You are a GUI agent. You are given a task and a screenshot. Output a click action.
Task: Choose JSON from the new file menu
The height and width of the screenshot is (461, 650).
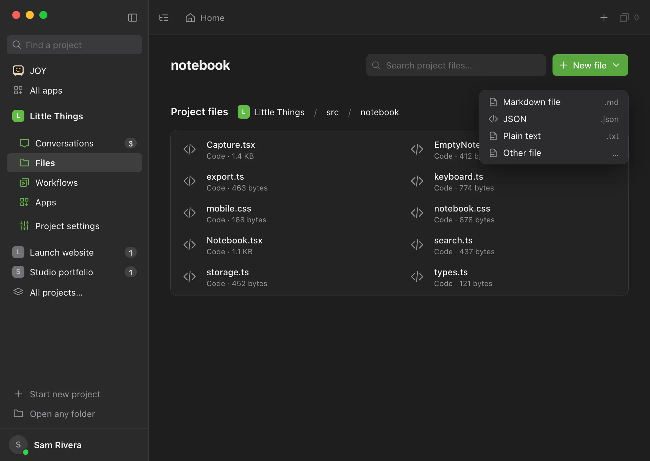point(554,119)
